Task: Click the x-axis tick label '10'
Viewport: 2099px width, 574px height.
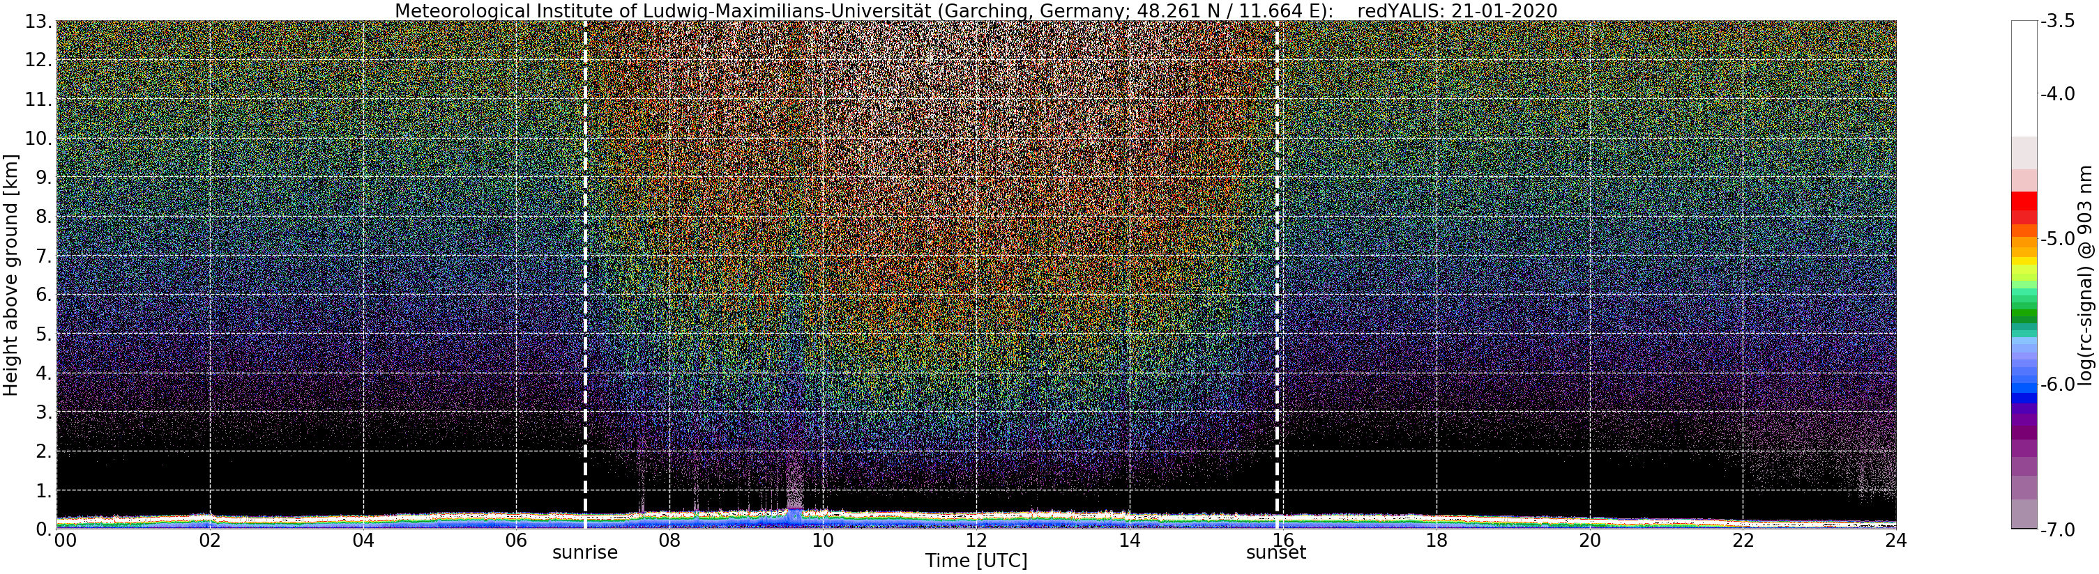Action: pyautogui.click(x=823, y=541)
